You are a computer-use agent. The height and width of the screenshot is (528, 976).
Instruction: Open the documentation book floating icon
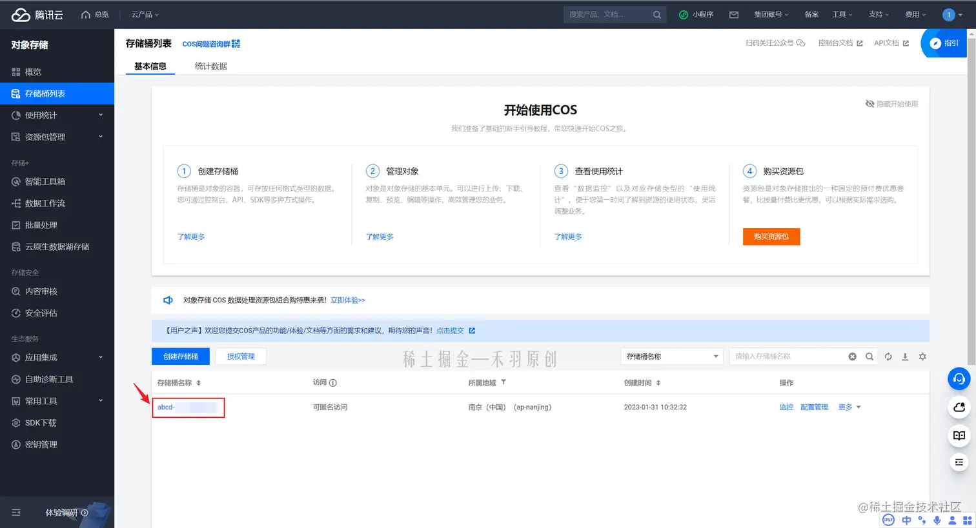959,435
